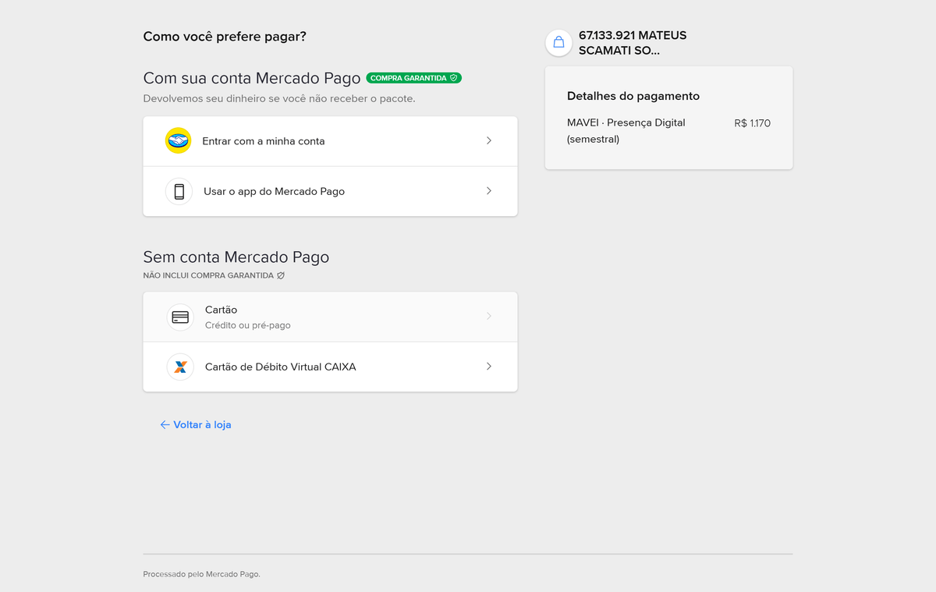
Task: Choose Entrar com a minha conta
Action: click(330, 141)
